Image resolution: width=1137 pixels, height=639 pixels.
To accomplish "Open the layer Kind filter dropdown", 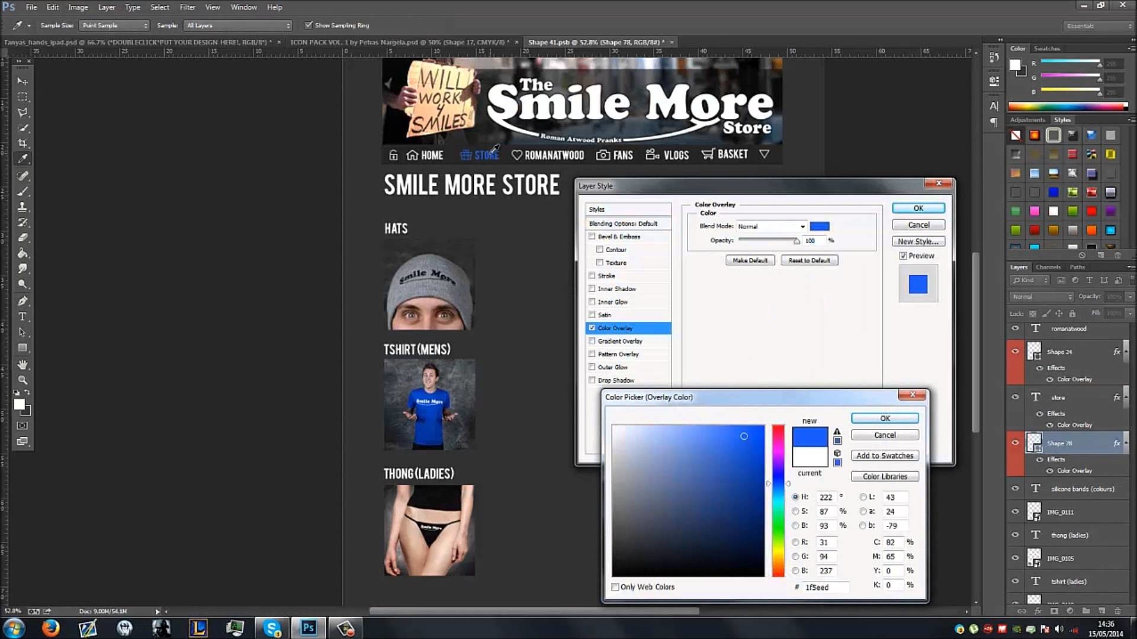I will tap(1029, 280).
